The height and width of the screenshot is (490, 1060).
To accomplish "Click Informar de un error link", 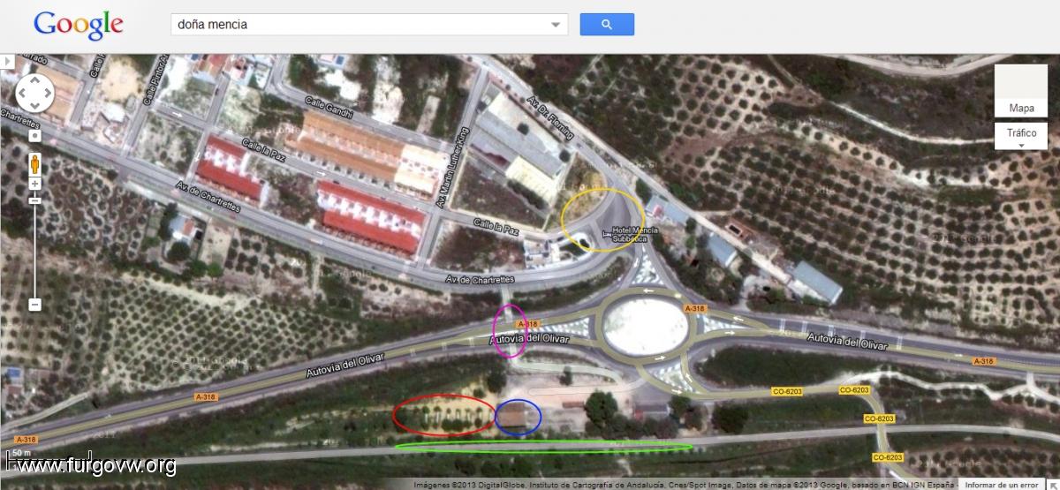I will (x=1002, y=485).
